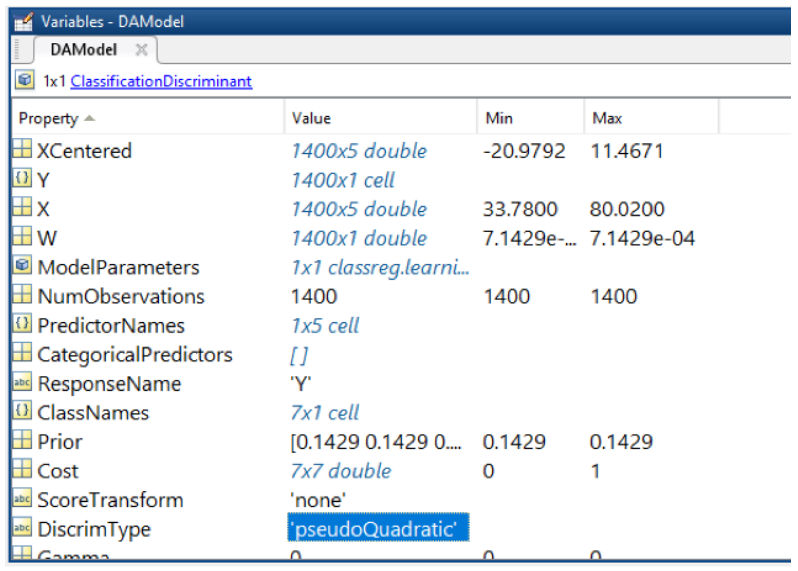Click the abc icon next to DiscrimType
This screenshot has width=798, height=571.
click(x=22, y=527)
